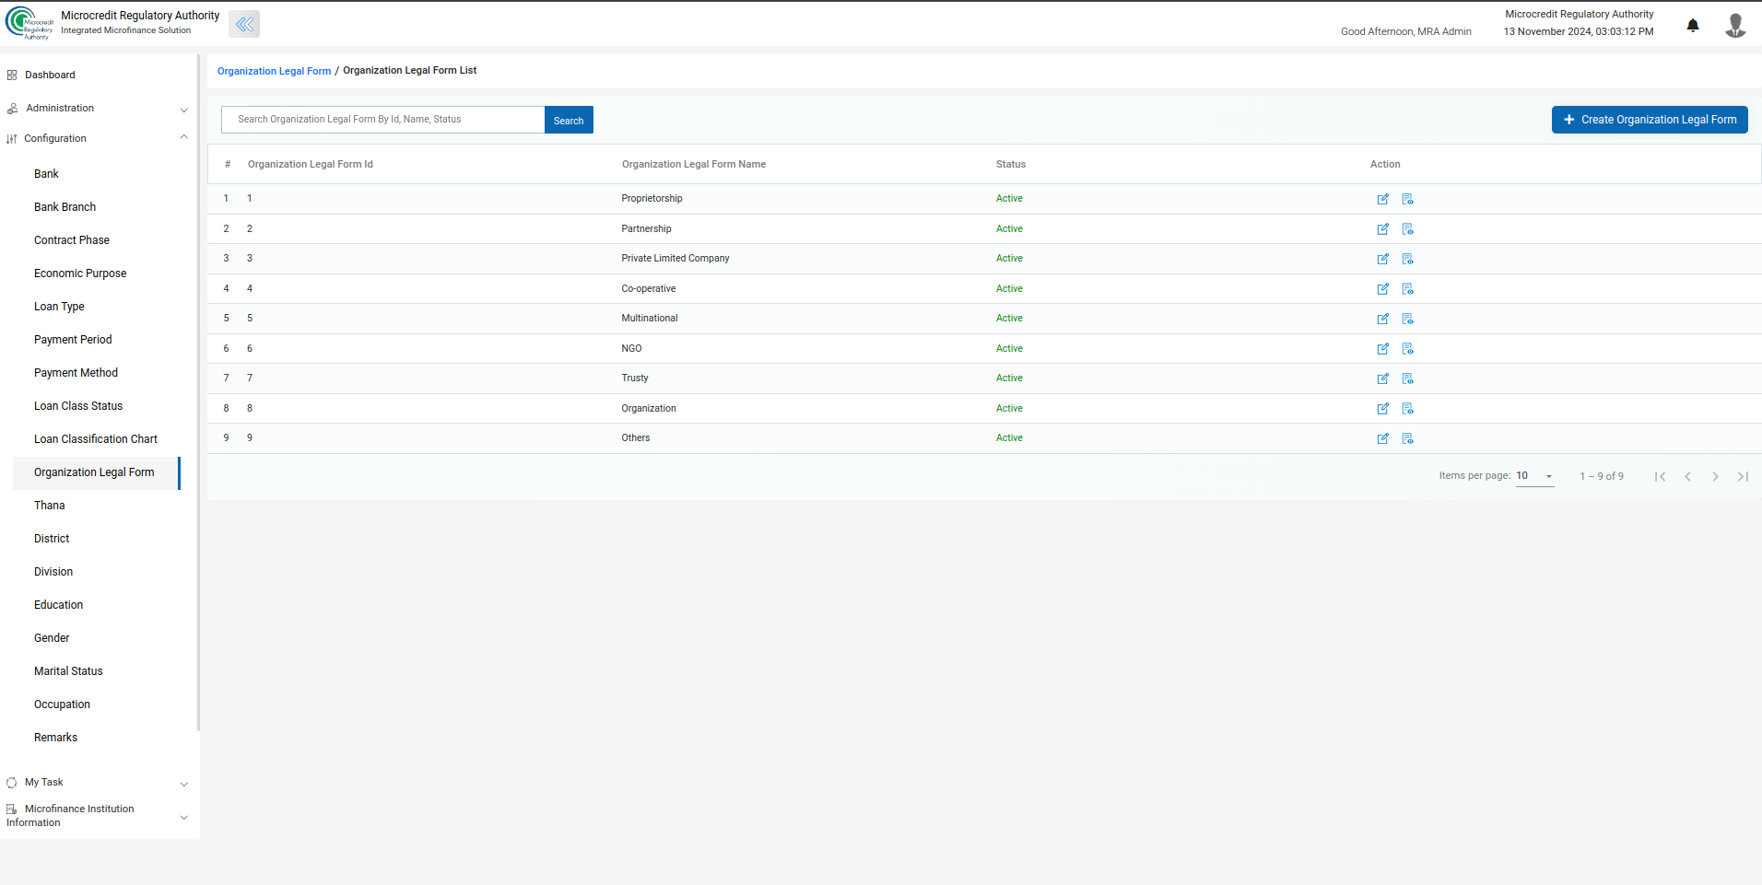Edit the NGO legal form

1382,349
